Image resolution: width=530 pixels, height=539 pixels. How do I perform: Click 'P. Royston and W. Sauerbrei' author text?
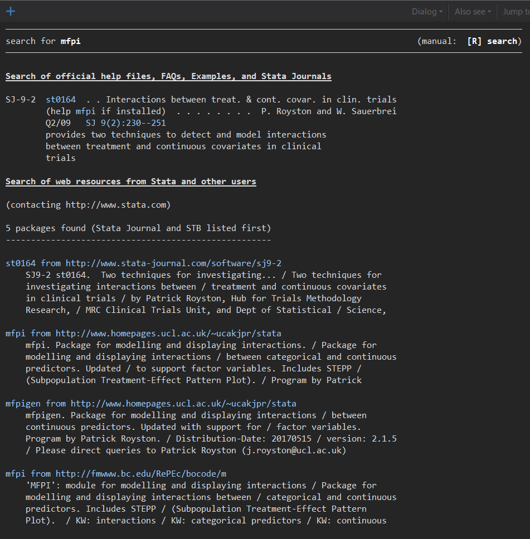329,111
